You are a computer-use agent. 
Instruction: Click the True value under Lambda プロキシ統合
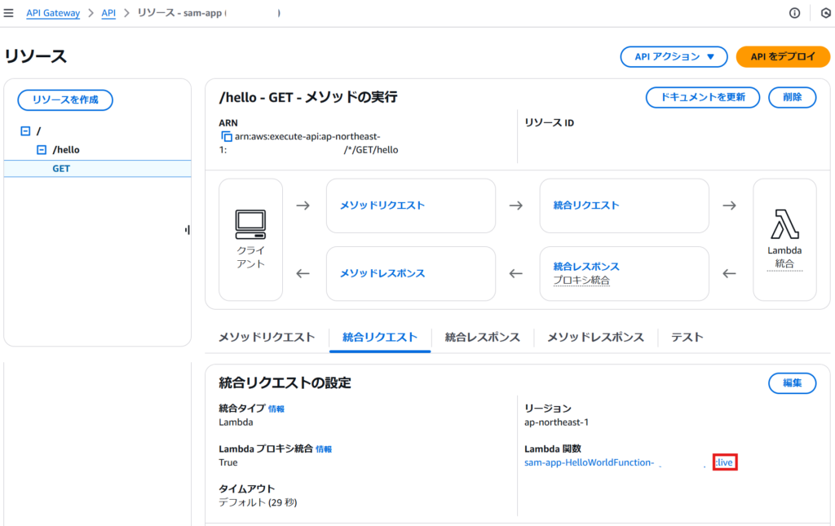click(x=228, y=462)
